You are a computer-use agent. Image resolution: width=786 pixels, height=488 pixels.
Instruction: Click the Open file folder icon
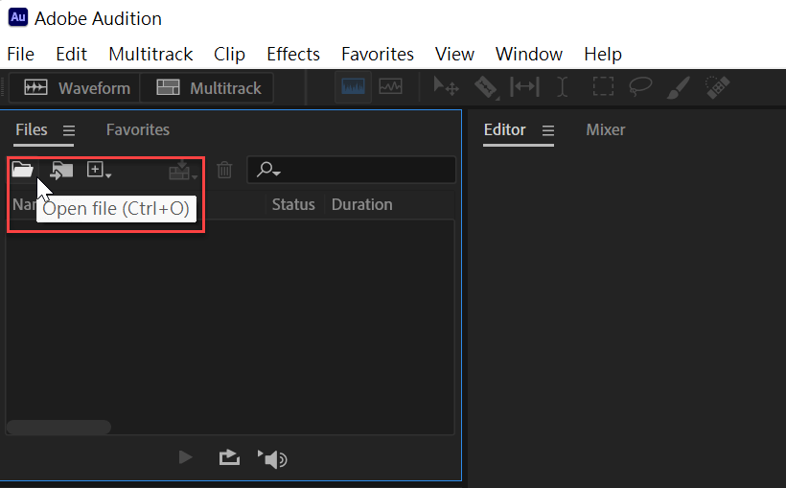pyautogui.click(x=23, y=170)
